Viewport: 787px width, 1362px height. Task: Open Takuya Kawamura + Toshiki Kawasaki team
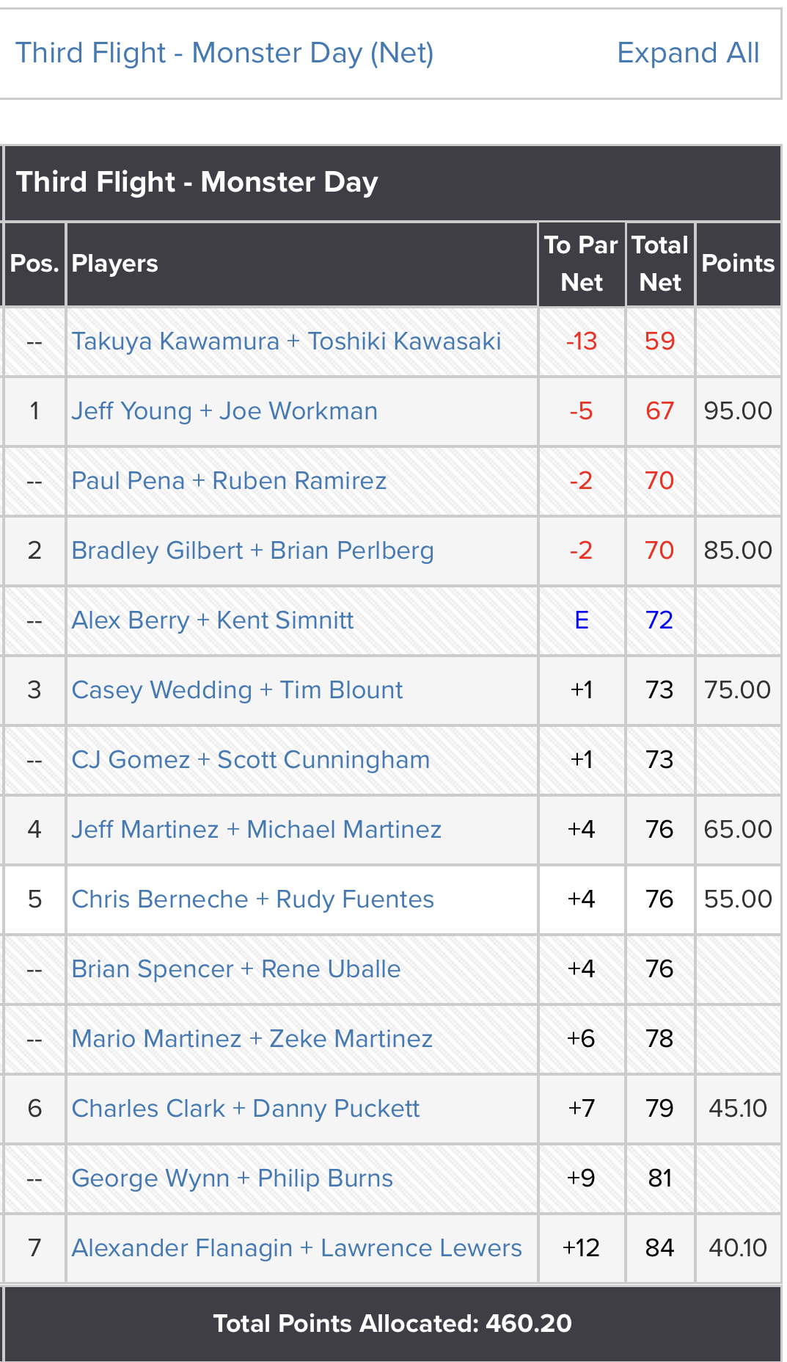[286, 341]
